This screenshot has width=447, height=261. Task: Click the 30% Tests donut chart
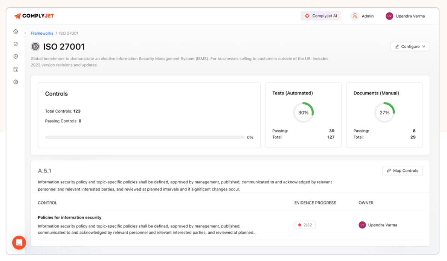(304, 112)
